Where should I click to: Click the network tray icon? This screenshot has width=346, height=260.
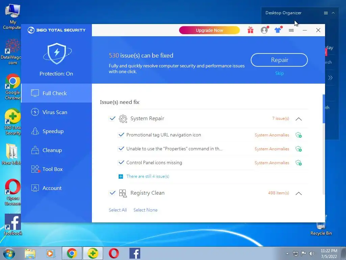295,254
